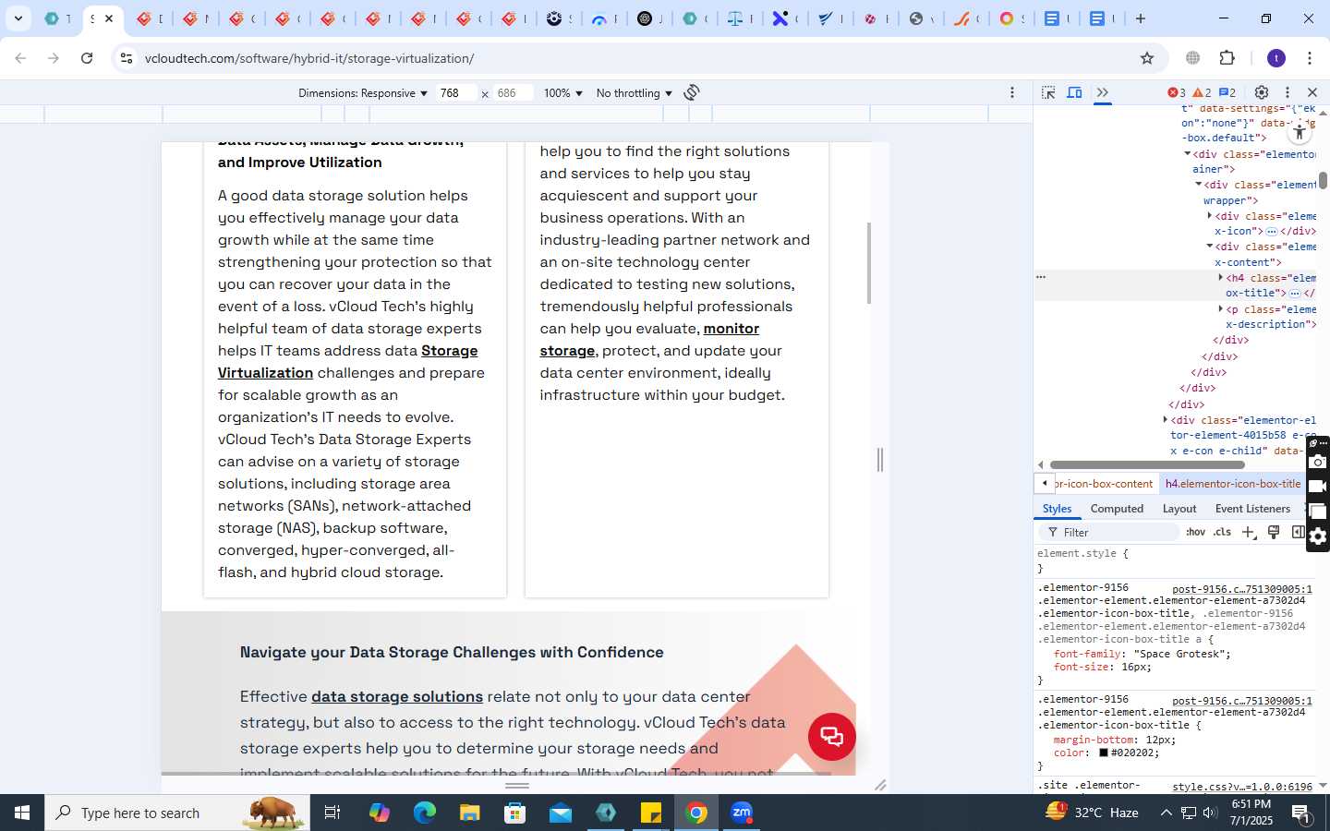Open DevTools settings gear

pyautogui.click(x=1262, y=92)
